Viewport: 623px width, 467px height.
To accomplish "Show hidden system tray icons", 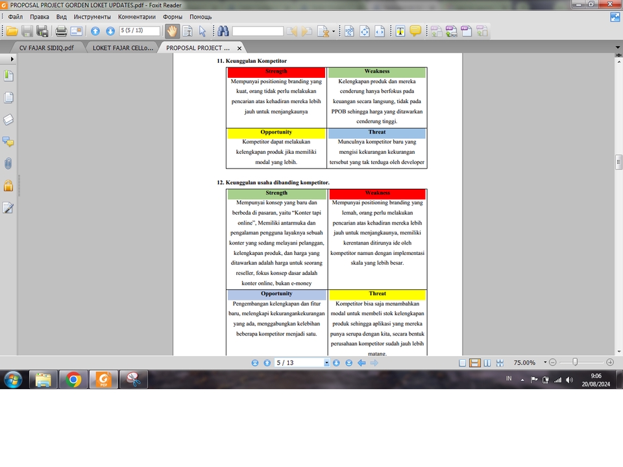I will point(522,379).
